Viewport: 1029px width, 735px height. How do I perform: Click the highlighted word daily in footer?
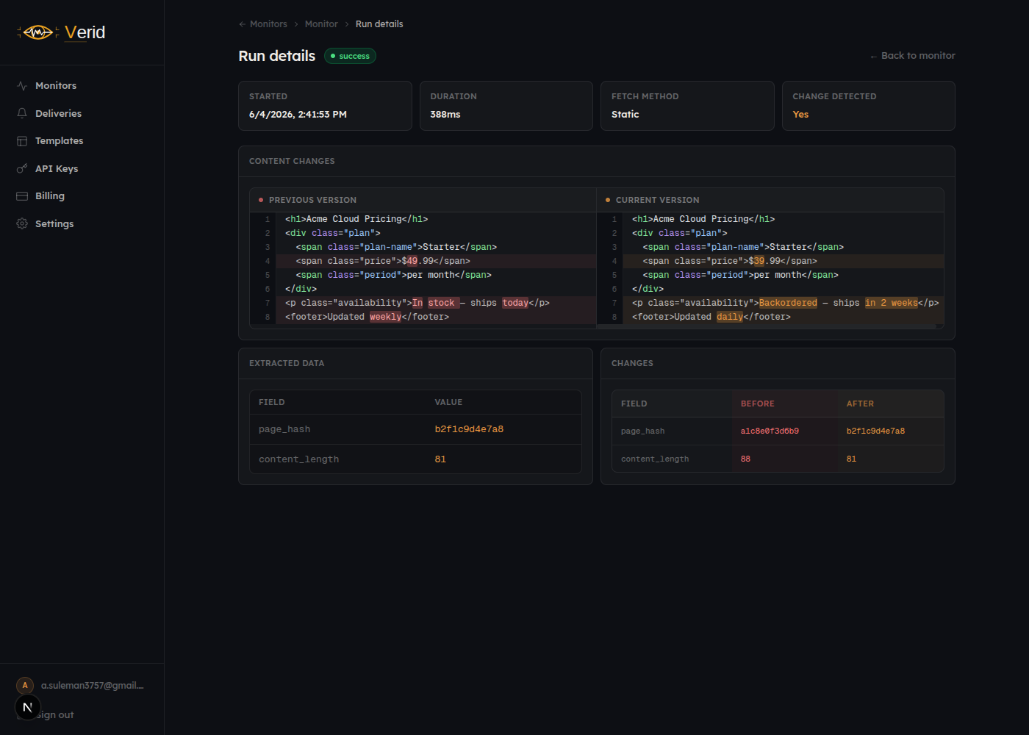[730, 317]
